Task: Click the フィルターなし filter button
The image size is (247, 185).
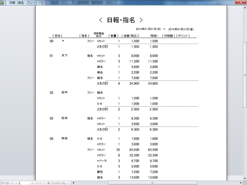Action: (56, 183)
